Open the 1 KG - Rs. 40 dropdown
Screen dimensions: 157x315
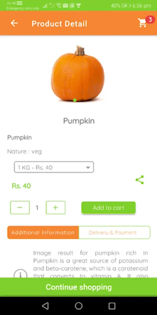coord(54,167)
